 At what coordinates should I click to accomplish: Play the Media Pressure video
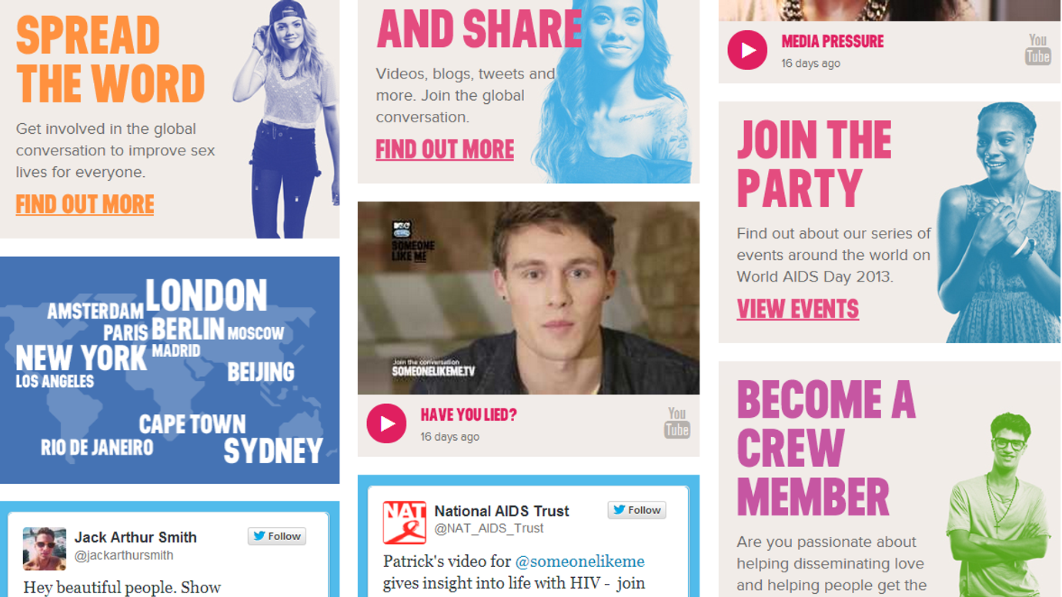tap(747, 50)
